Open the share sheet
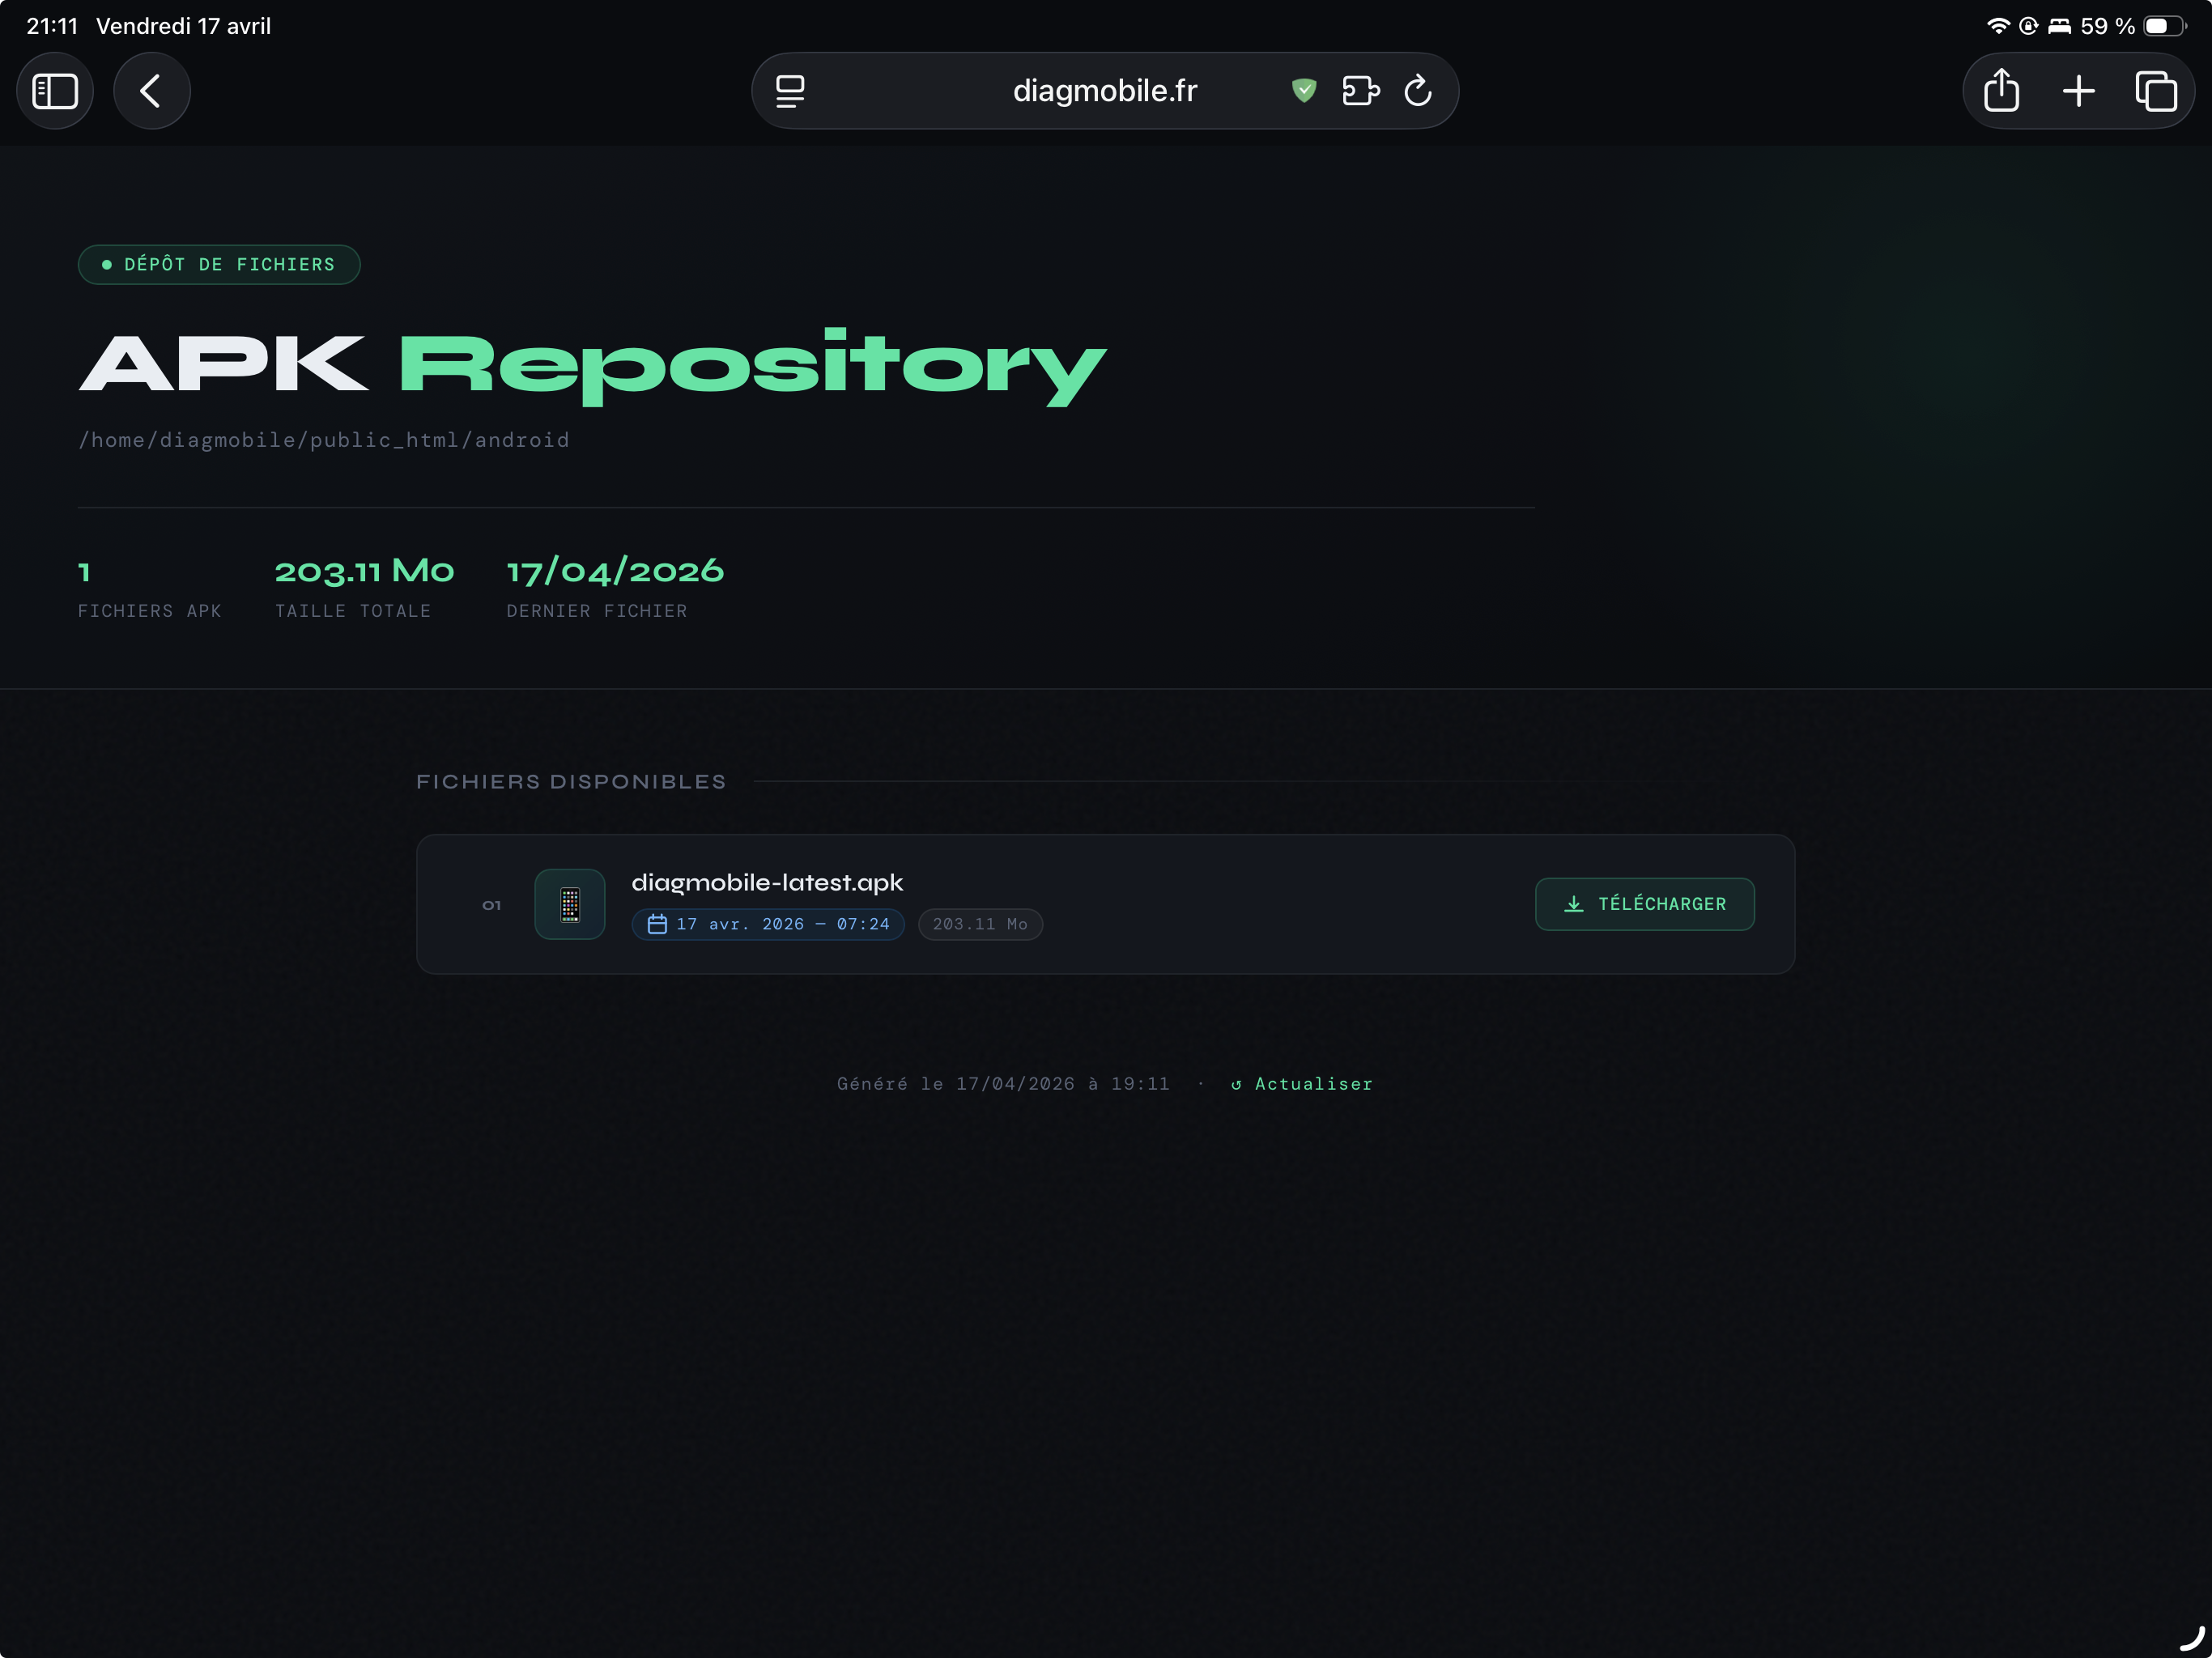This screenshot has width=2212, height=1658. (2001, 91)
